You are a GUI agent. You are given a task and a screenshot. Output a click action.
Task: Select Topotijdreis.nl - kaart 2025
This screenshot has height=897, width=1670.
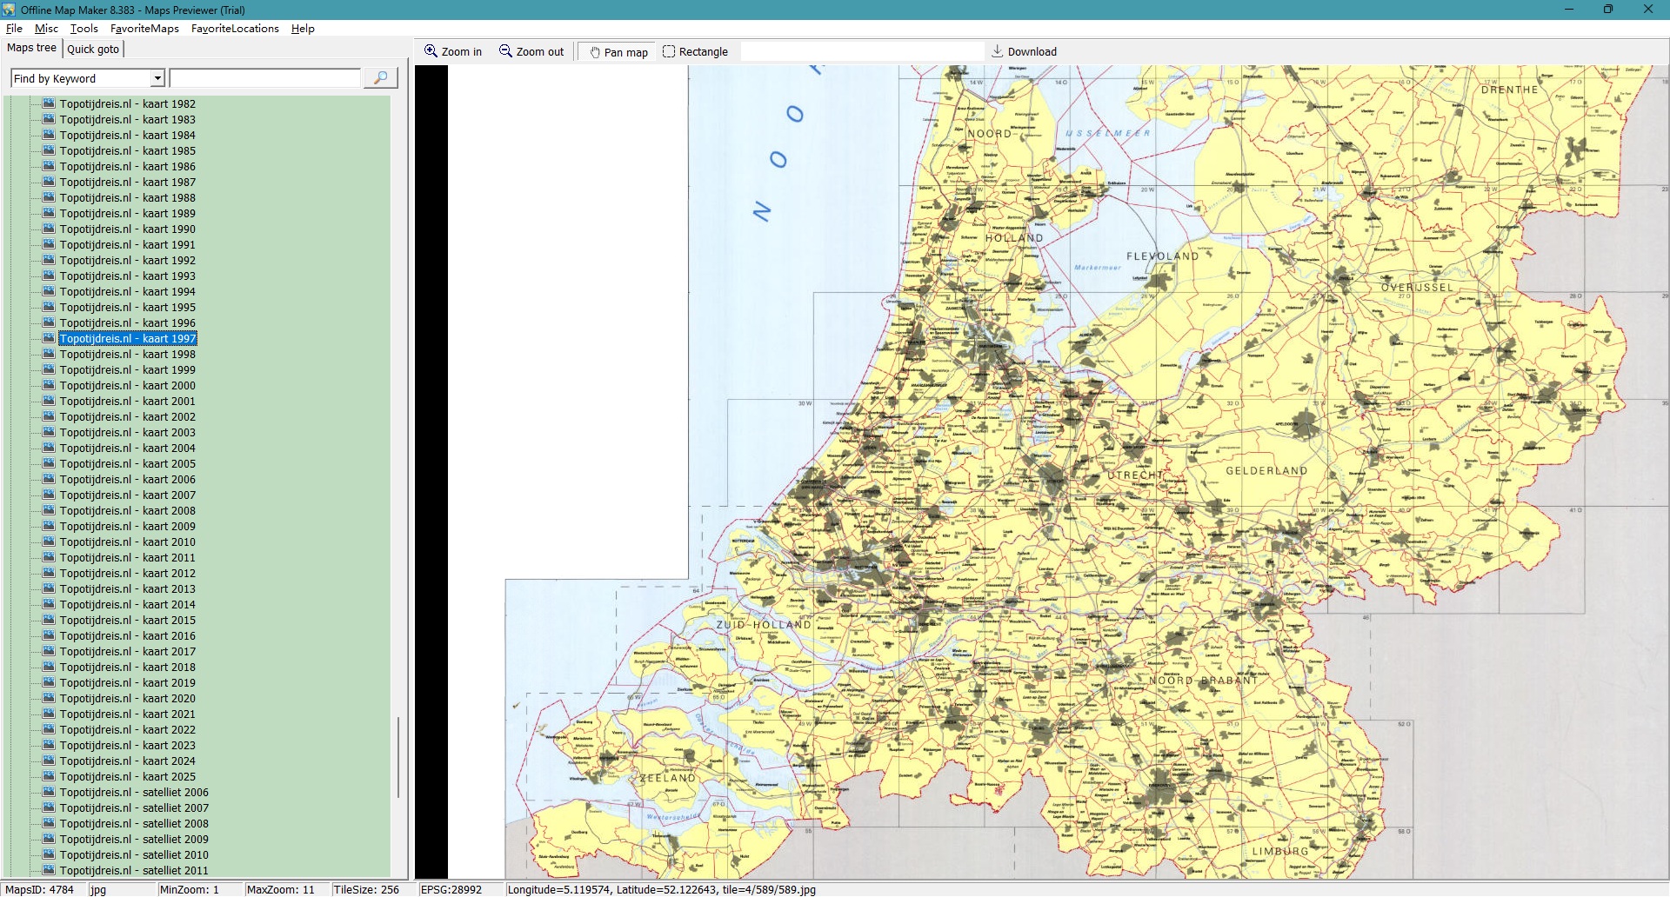[x=127, y=776]
